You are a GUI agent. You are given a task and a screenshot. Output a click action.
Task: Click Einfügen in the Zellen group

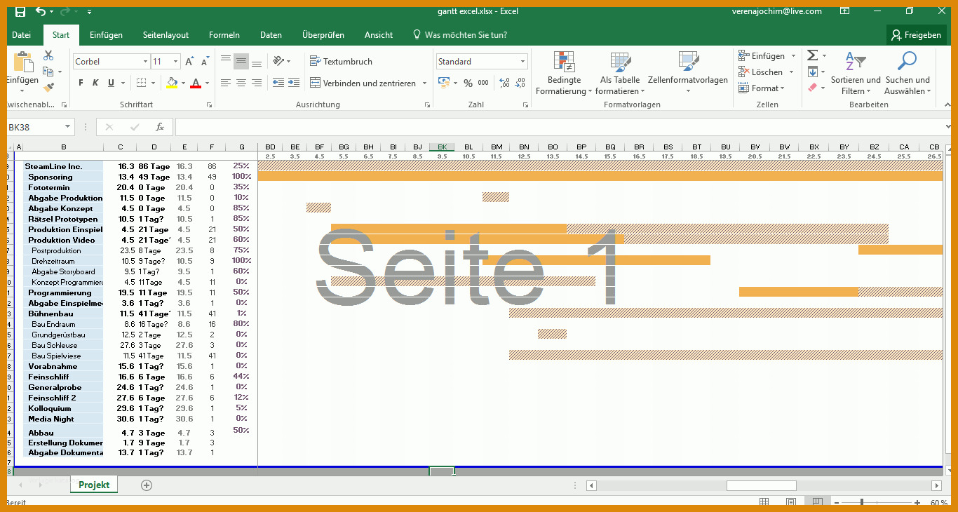tap(767, 56)
